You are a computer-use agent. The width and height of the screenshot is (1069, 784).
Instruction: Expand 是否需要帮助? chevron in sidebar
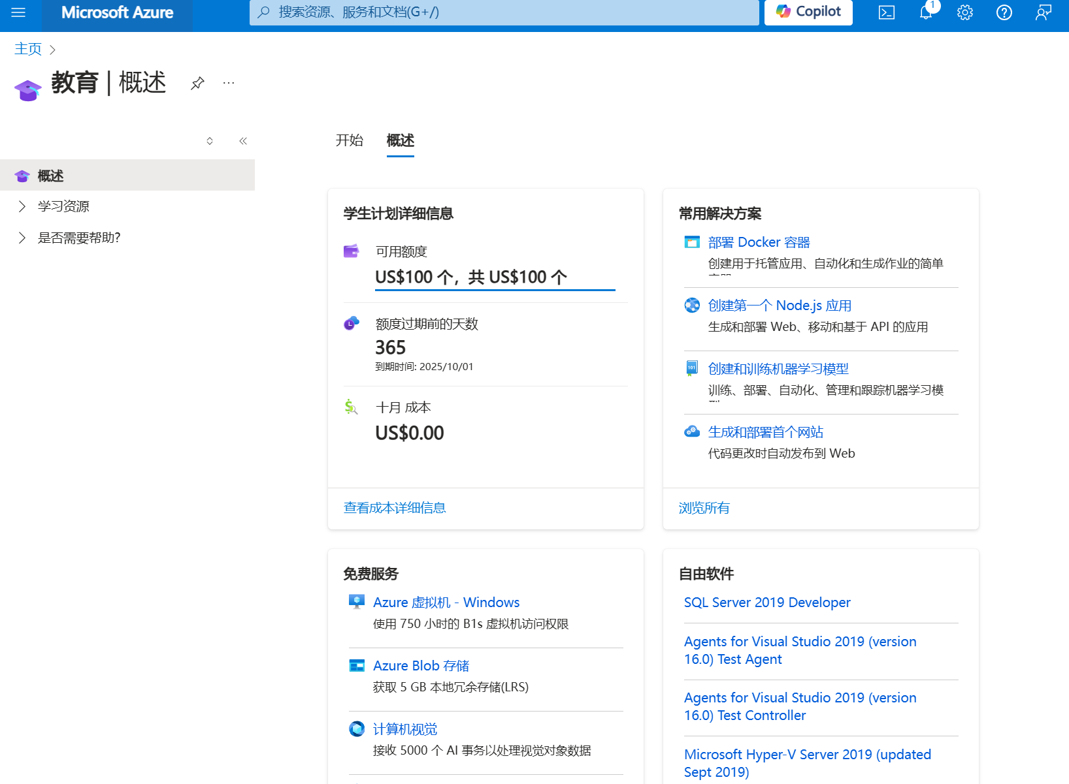(x=22, y=238)
